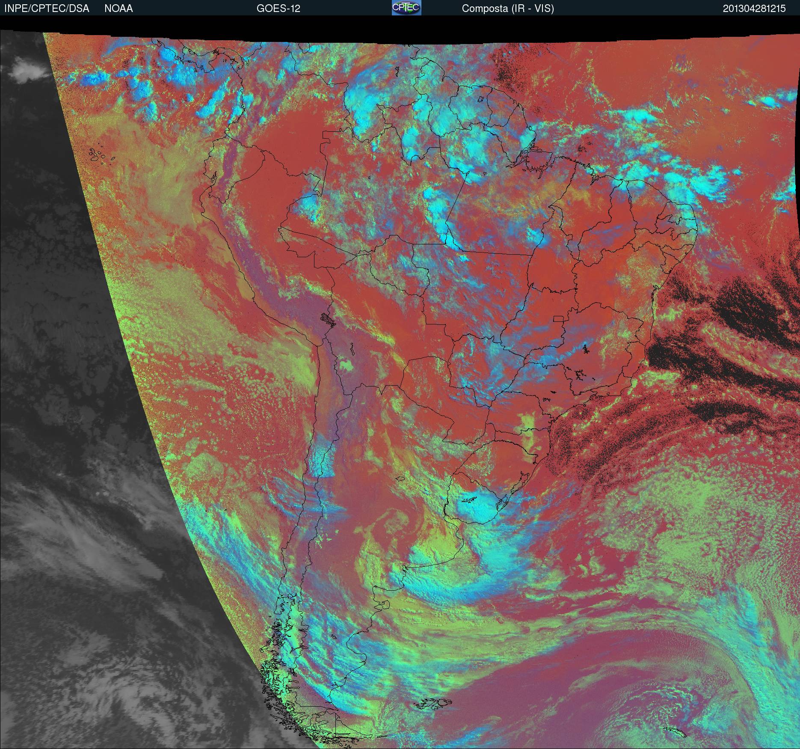Click the INPE/CPTEC/DSA header text
This screenshot has height=749, width=800.
click(47, 9)
